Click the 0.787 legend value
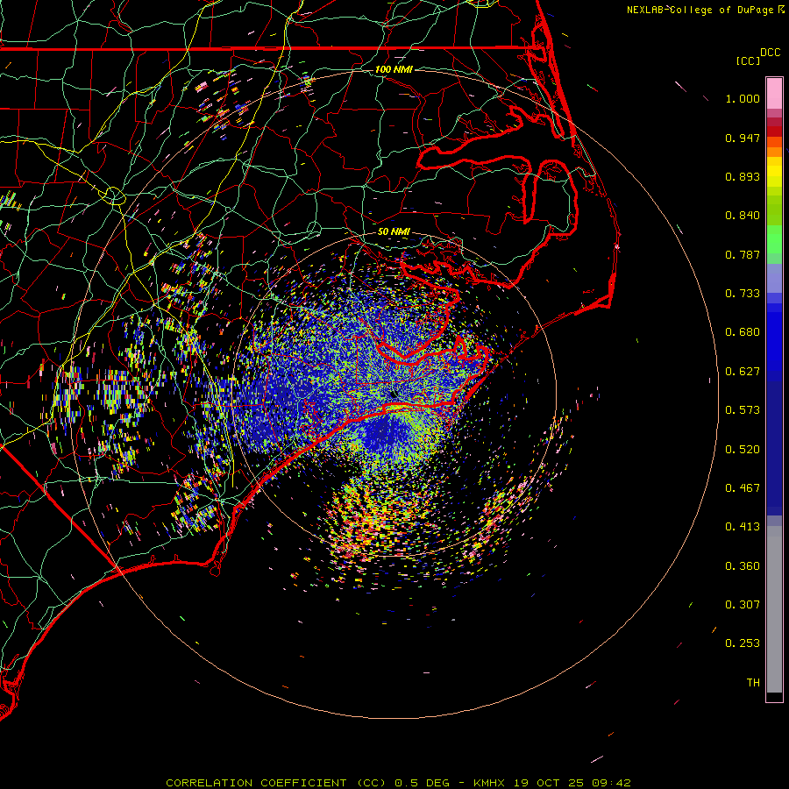The height and width of the screenshot is (789, 789). 743,254
